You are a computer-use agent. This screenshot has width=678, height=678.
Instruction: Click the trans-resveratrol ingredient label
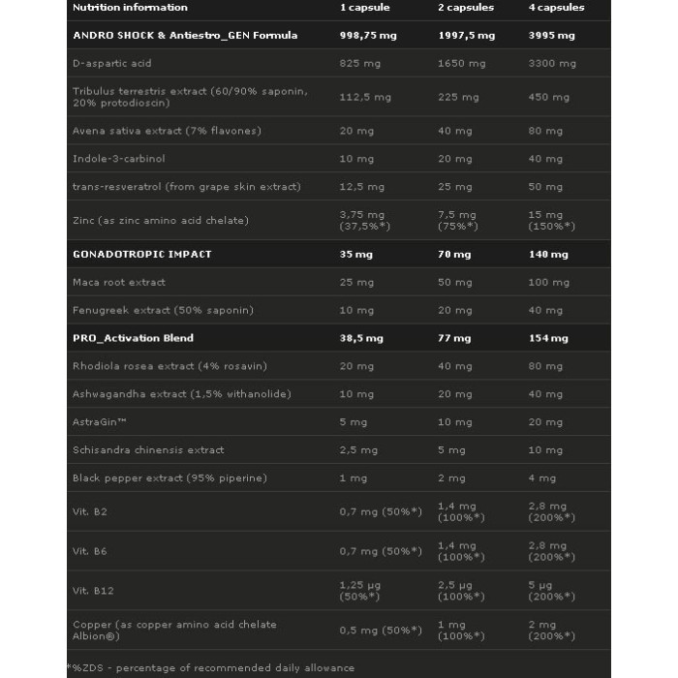coord(187,187)
